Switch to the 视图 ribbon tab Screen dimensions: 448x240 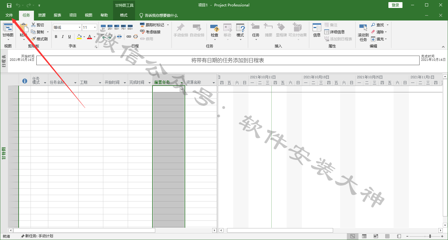(x=89, y=15)
